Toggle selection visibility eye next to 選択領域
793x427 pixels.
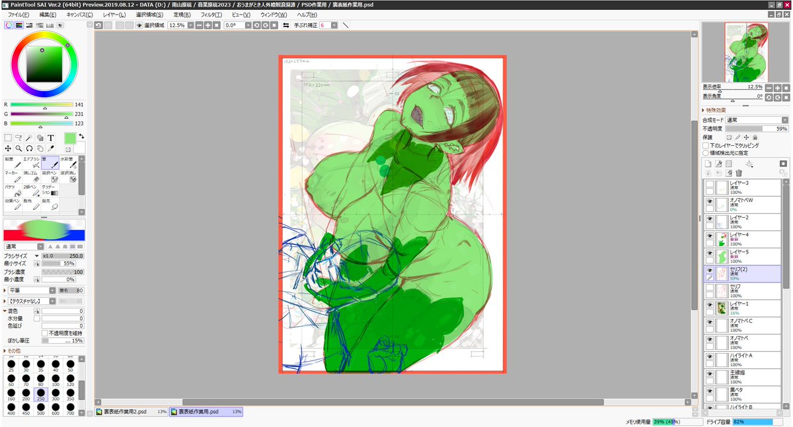(x=139, y=25)
